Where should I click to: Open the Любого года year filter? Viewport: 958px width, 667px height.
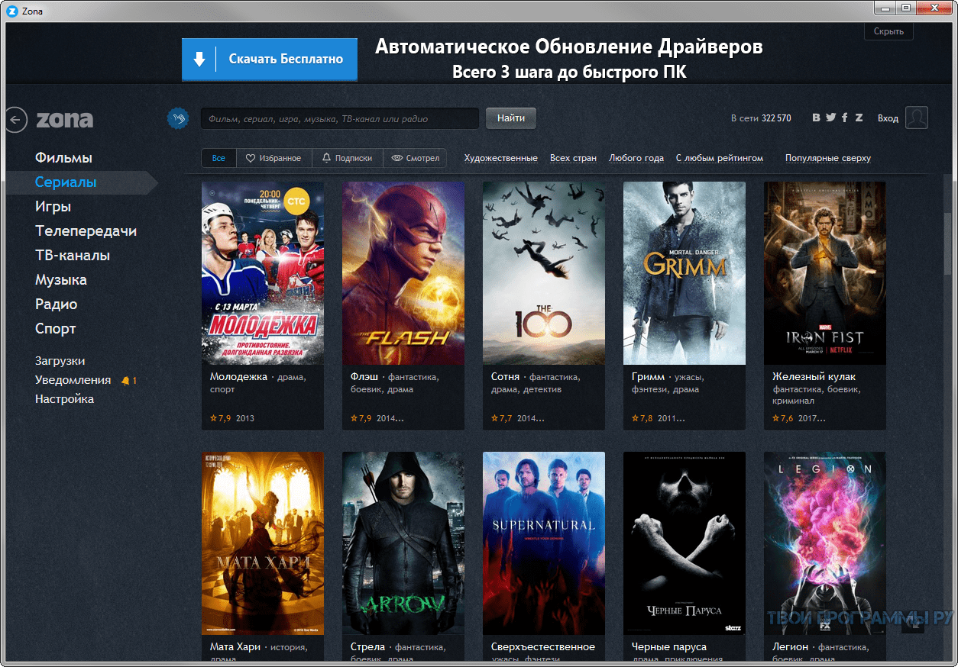(x=636, y=158)
